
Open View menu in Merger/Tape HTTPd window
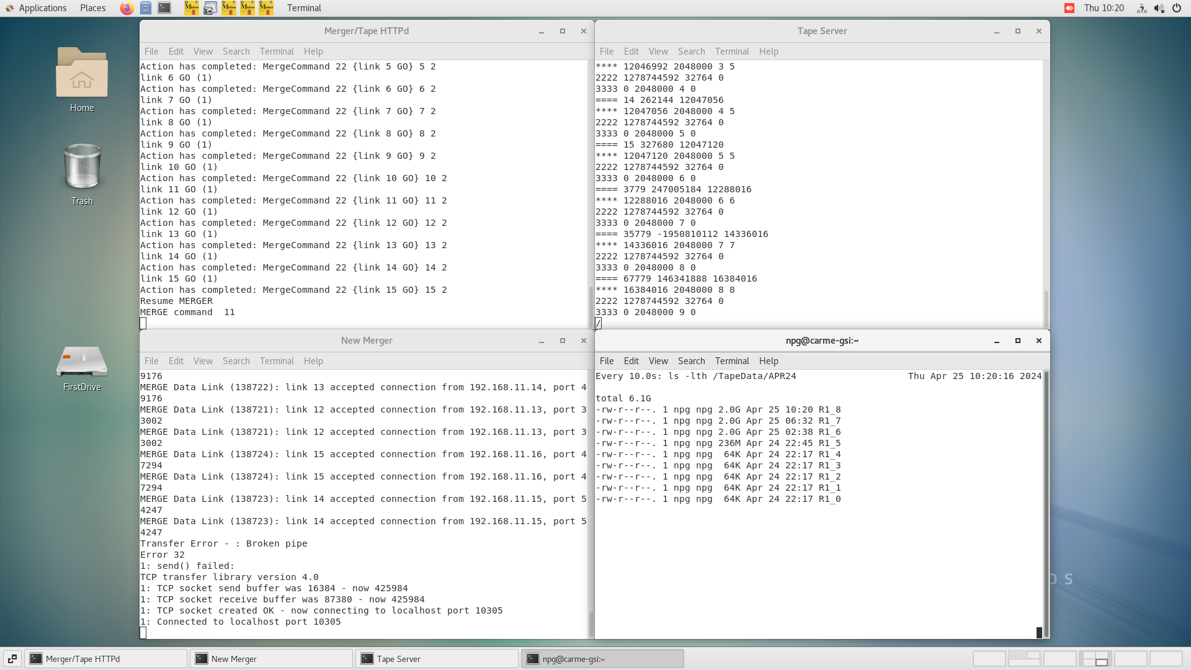[203, 51]
